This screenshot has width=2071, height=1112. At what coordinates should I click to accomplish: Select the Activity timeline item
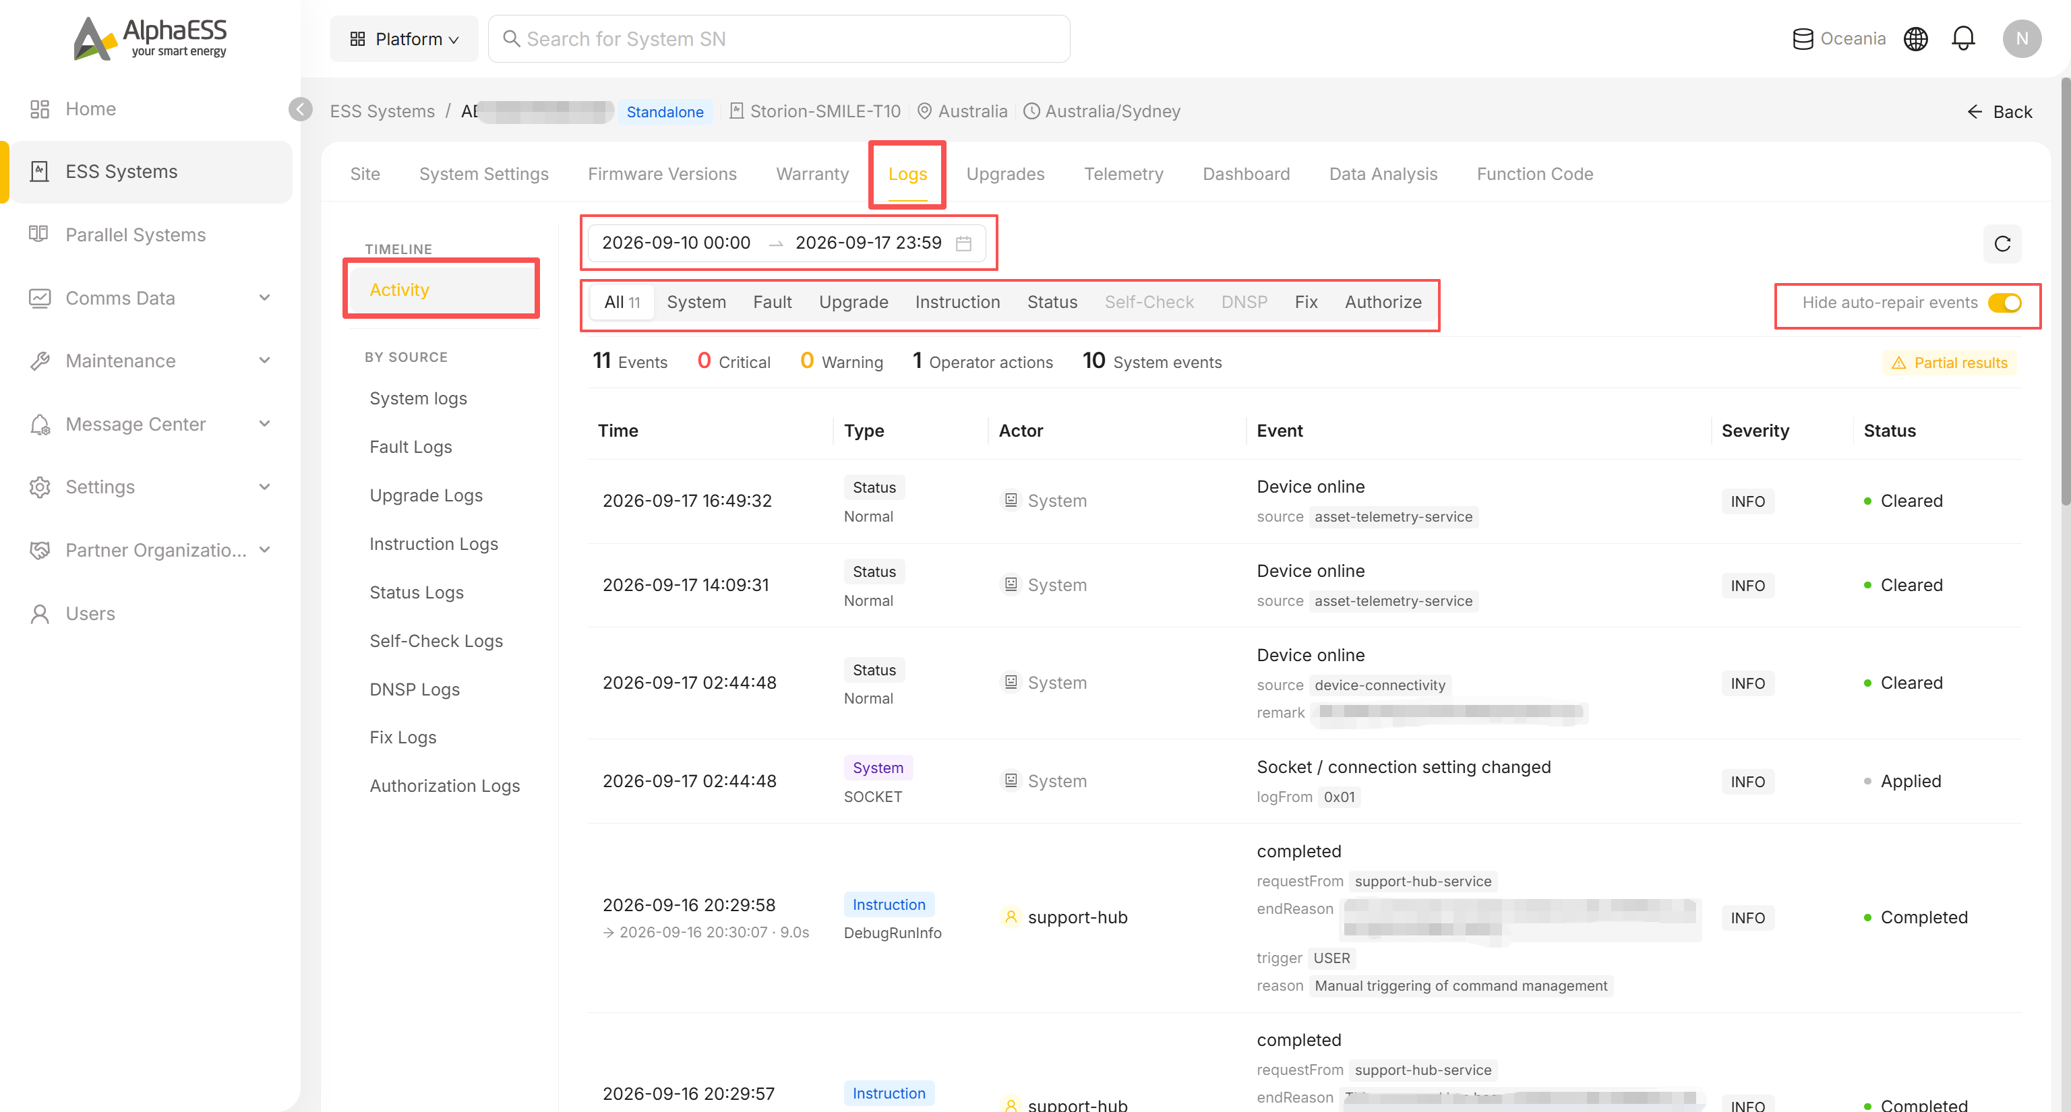coord(442,290)
